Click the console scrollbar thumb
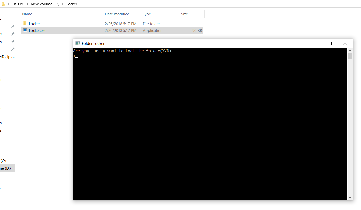Viewport: 361px width, 210px height. pyautogui.click(x=350, y=56)
